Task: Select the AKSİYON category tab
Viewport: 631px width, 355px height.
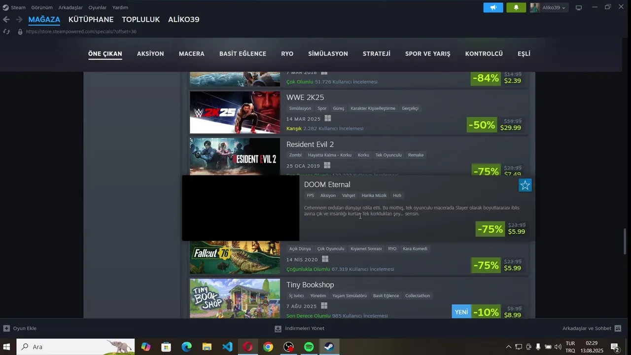Action: pos(150,54)
